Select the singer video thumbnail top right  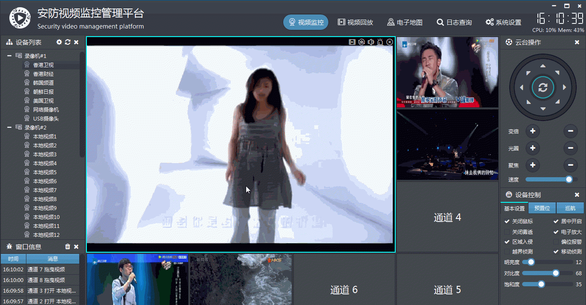point(447,72)
